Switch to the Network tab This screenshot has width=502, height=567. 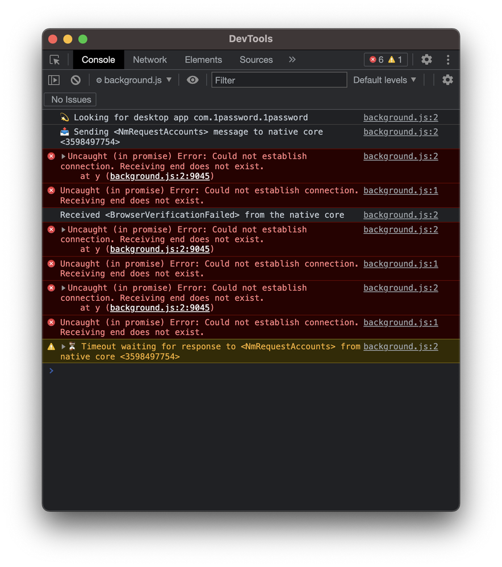(x=150, y=60)
